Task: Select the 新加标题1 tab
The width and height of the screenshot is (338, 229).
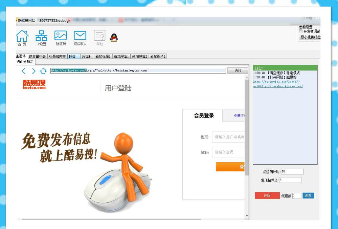Action: click(103, 56)
